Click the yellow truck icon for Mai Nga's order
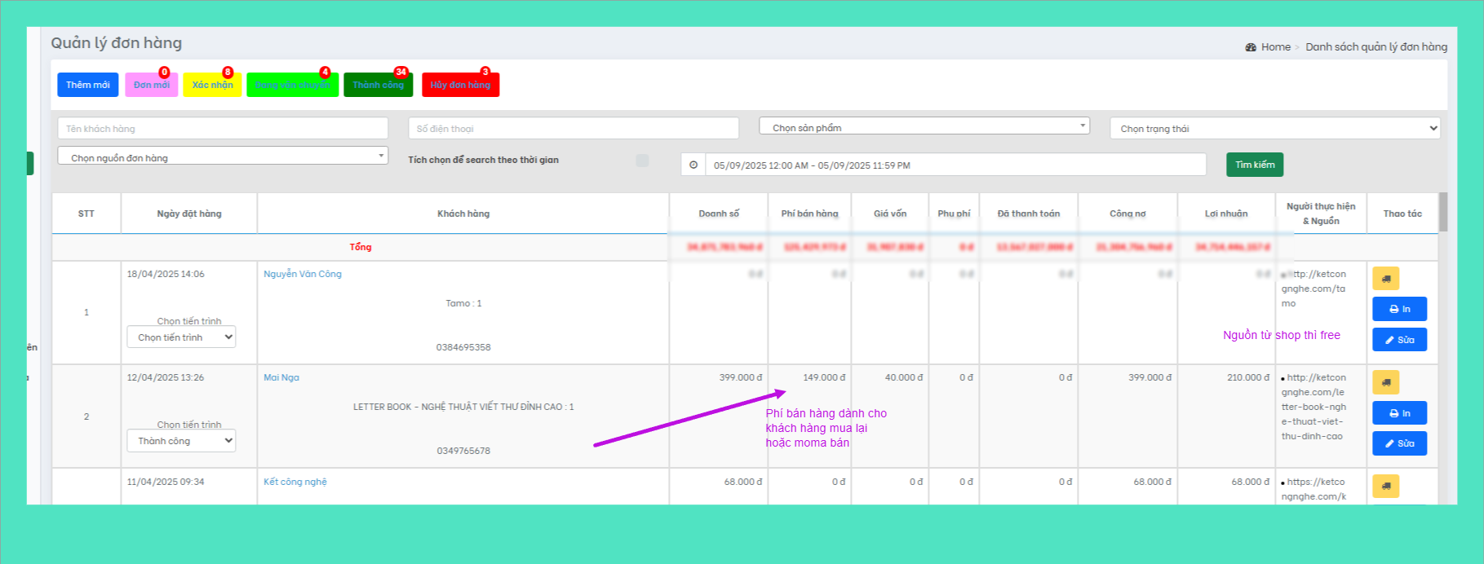Screen dimensions: 1484x564 coord(1385,382)
